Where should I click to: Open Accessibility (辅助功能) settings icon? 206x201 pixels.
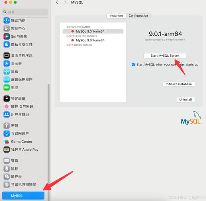click(x=6, y=21)
